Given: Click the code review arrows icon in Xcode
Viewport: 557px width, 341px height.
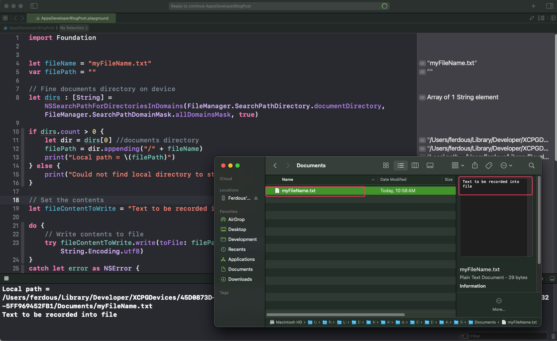Looking at the screenshot, I should tap(532, 18).
